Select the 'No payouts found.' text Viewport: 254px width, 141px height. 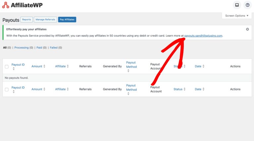pos(17,78)
